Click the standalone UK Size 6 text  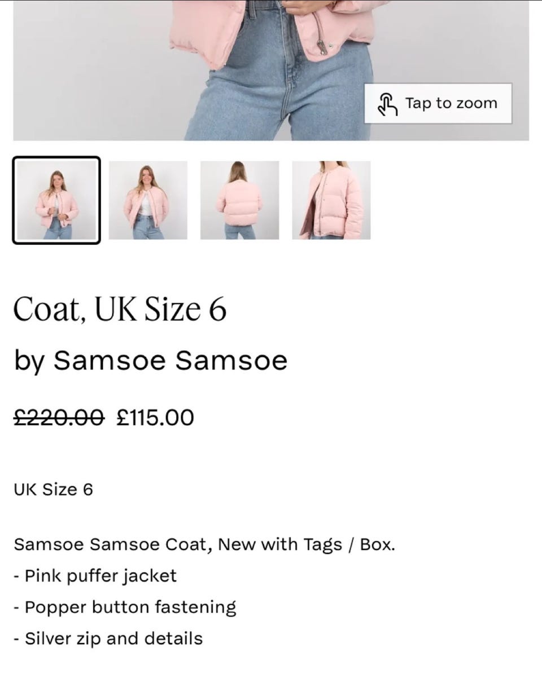tap(53, 489)
